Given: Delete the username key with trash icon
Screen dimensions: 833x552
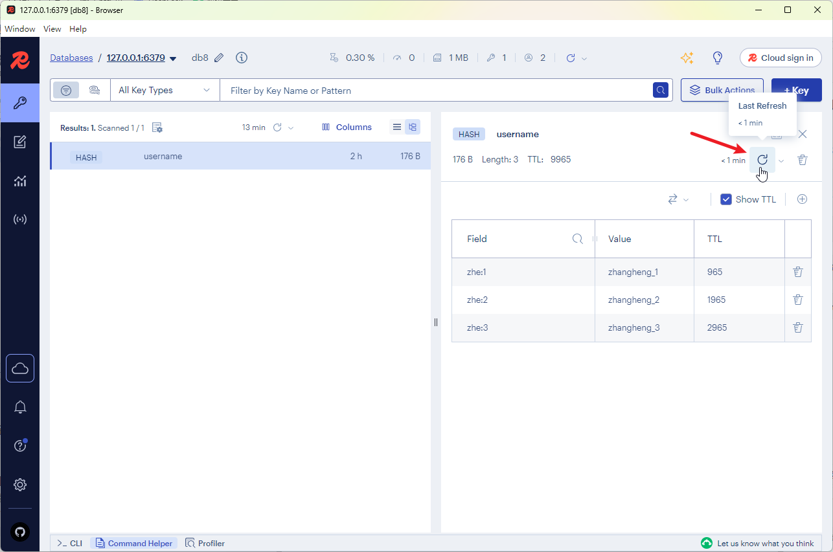Looking at the screenshot, I should click(x=803, y=160).
